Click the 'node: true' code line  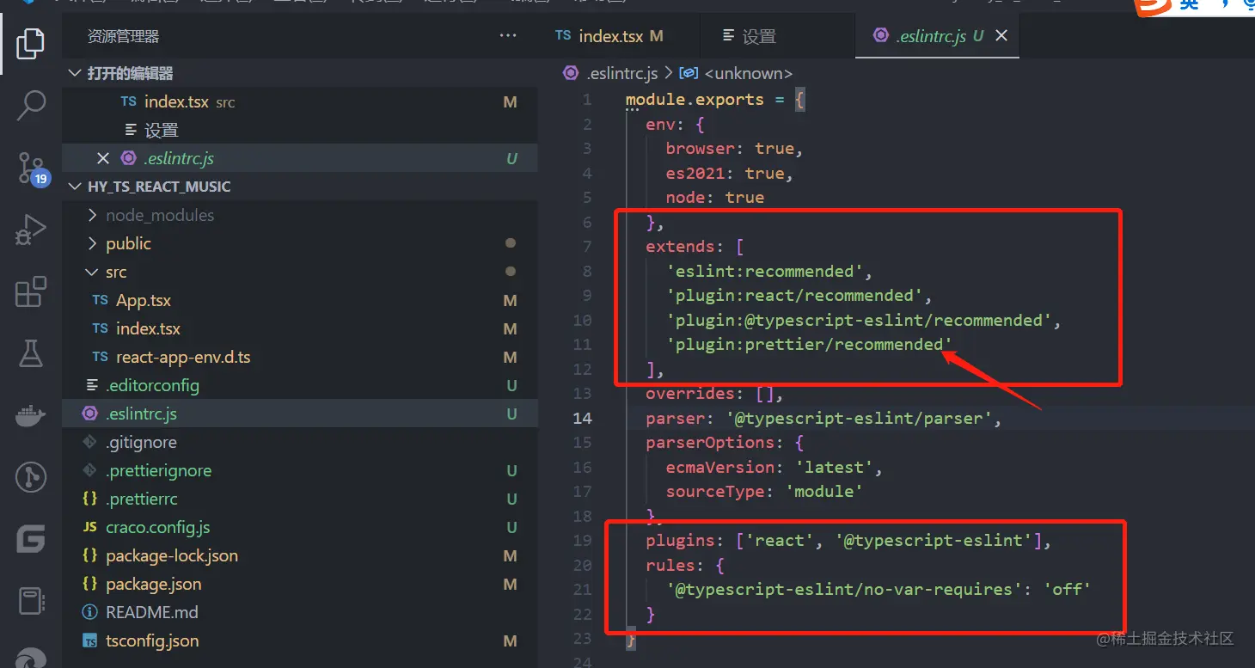point(714,197)
